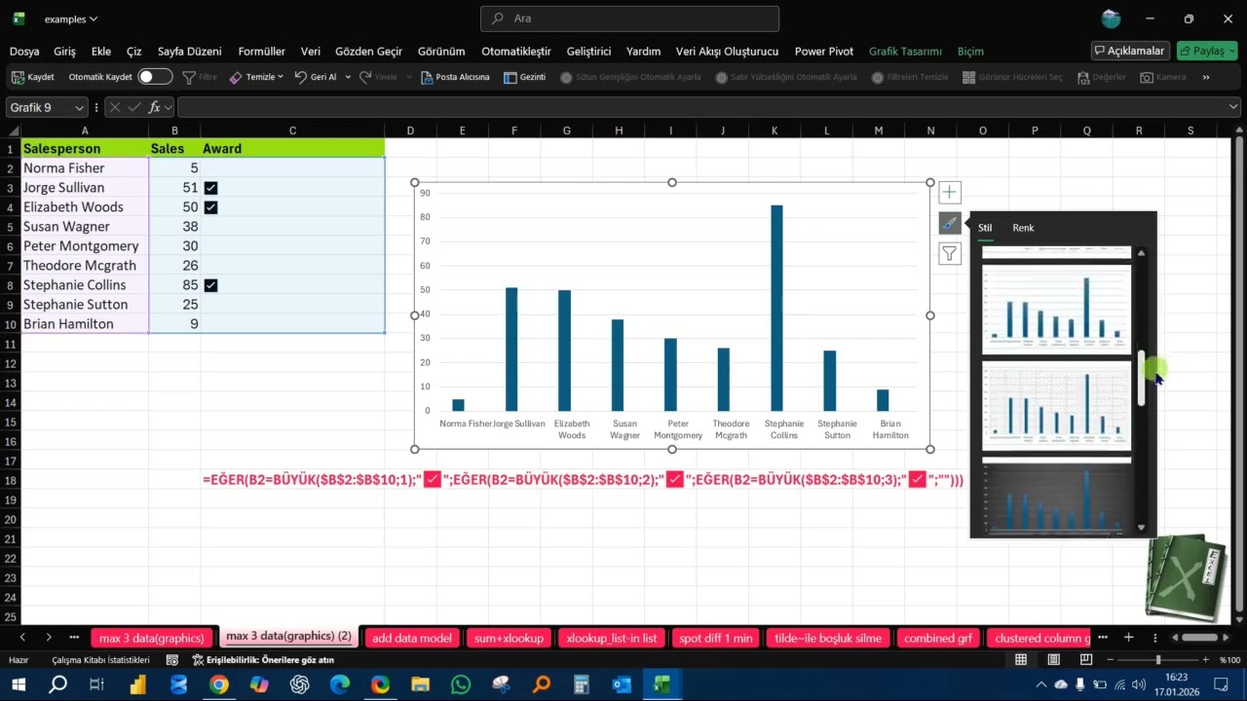Viewport: 1247px width, 701px height.
Task: Switch to Page Break Preview icon
Action: coord(1086,660)
